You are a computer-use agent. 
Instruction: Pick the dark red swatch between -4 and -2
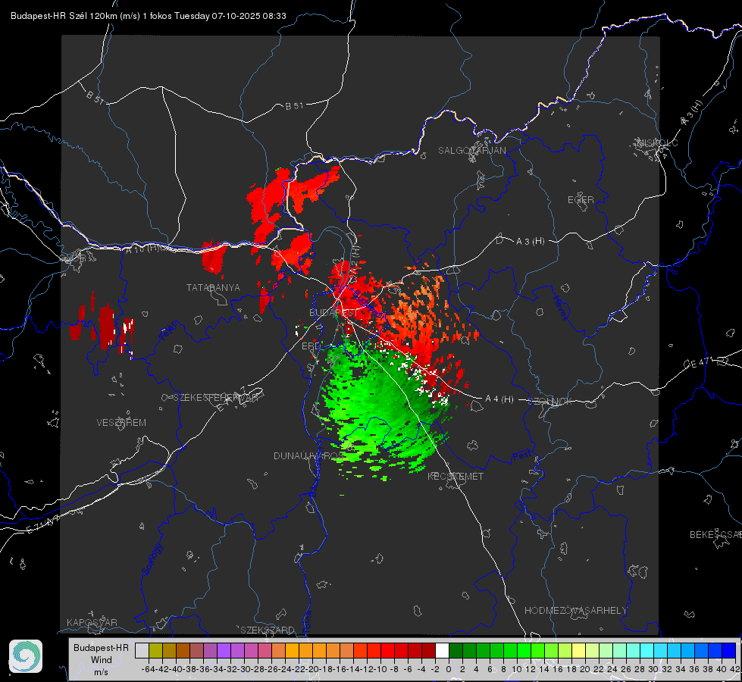[428, 650]
